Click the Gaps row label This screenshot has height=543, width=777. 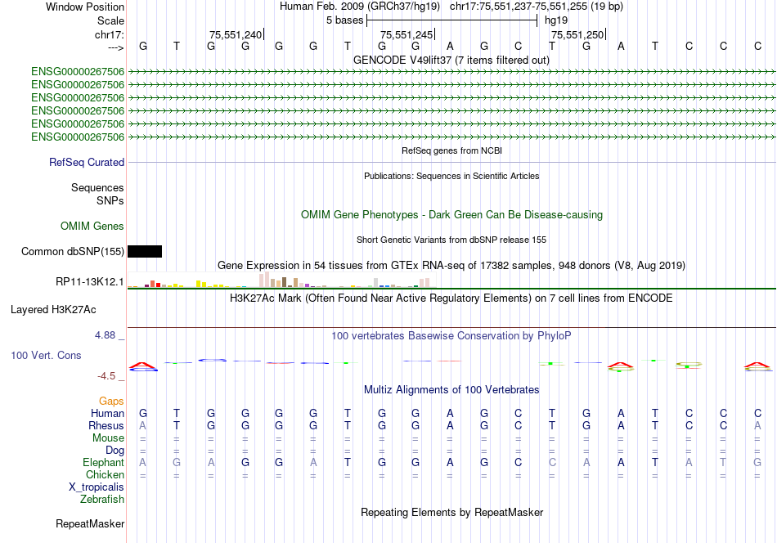point(111,401)
